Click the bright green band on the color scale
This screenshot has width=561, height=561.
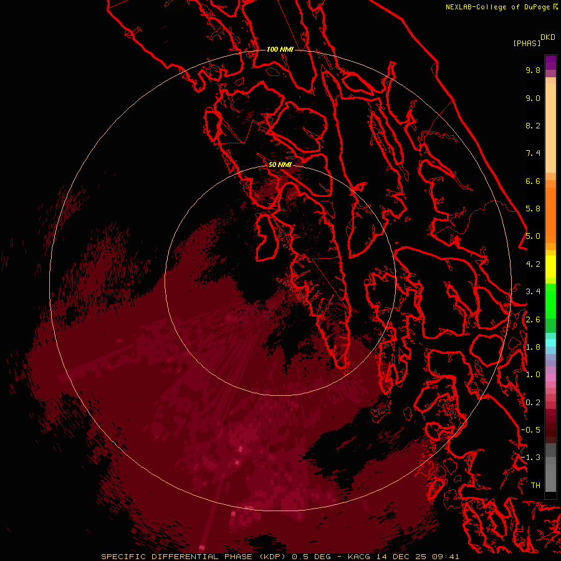[550, 300]
